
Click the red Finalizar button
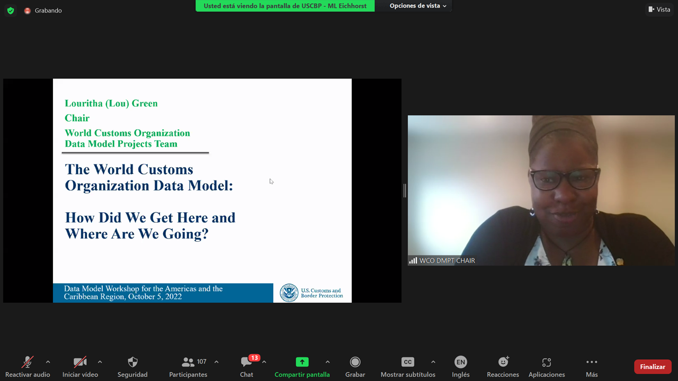[x=653, y=367]
